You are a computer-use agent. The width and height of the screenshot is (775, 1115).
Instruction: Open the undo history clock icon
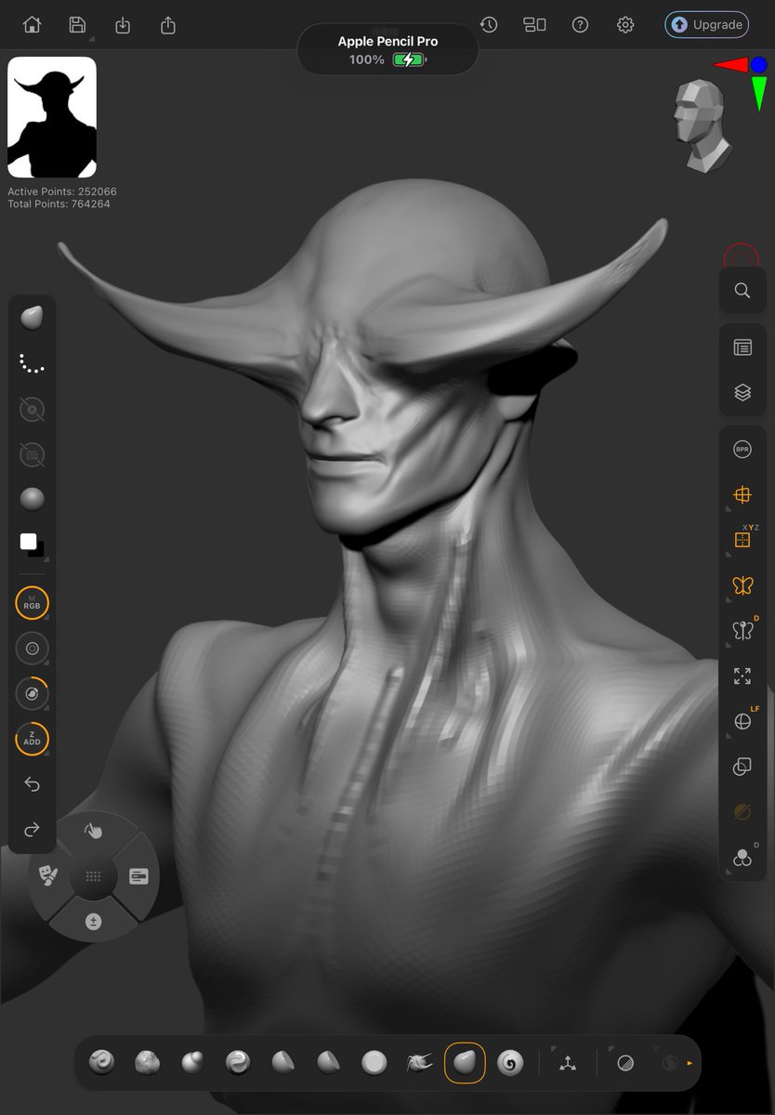[x=489, y=25]
